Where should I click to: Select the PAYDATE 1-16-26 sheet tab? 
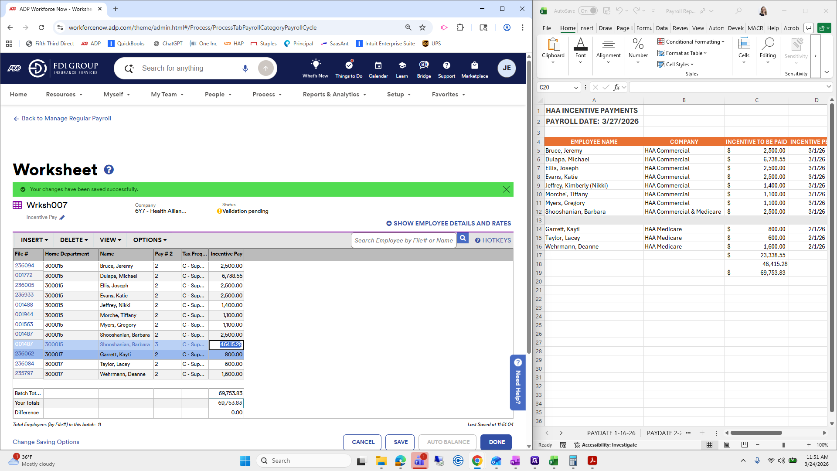(x=611, y=433)
